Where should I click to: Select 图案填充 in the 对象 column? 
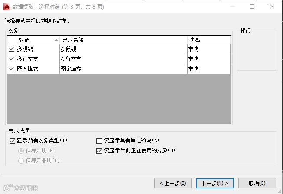[38, 69]
